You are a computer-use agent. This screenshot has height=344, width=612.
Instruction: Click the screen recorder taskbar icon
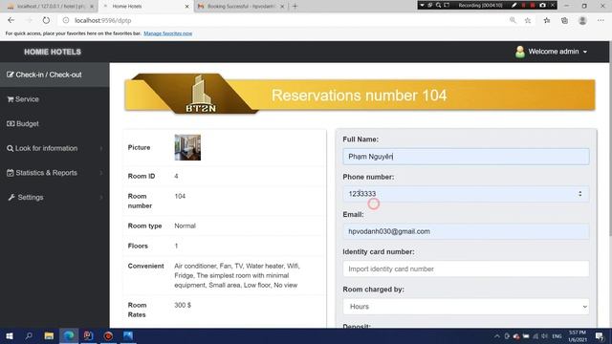click(x=108, y=335)
